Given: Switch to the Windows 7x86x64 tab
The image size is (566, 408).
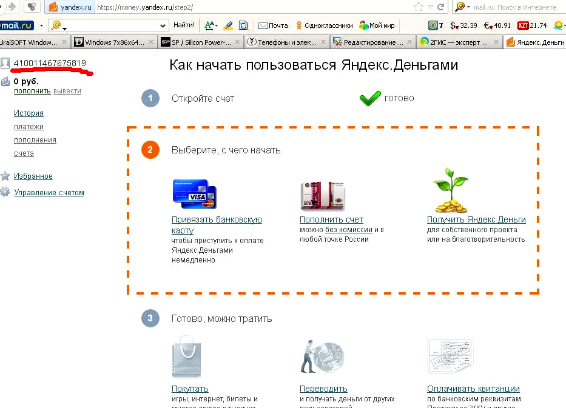Looking at the screenshot, I should pos(114,42).
